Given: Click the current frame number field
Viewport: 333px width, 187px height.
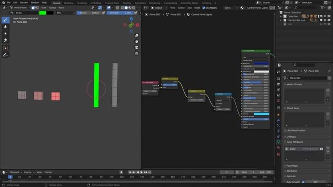Looking at the screenshot, I should click(x=227, y=172).
